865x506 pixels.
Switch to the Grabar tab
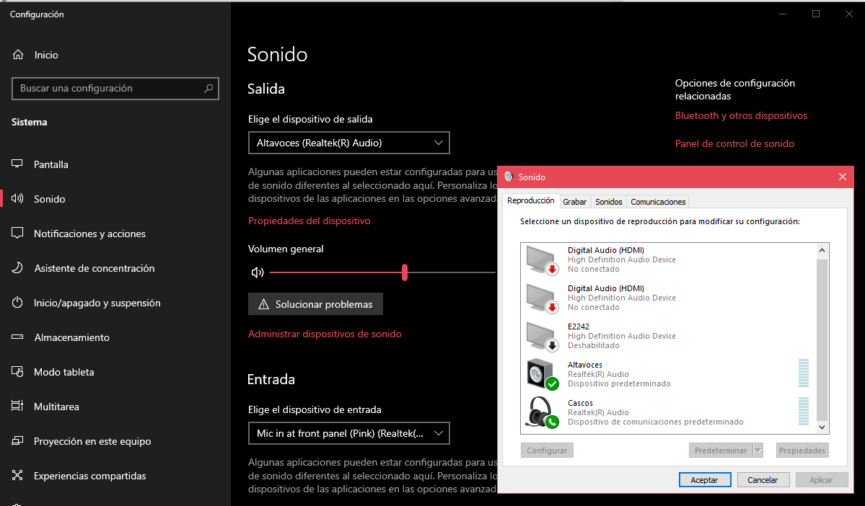[574, 202]
